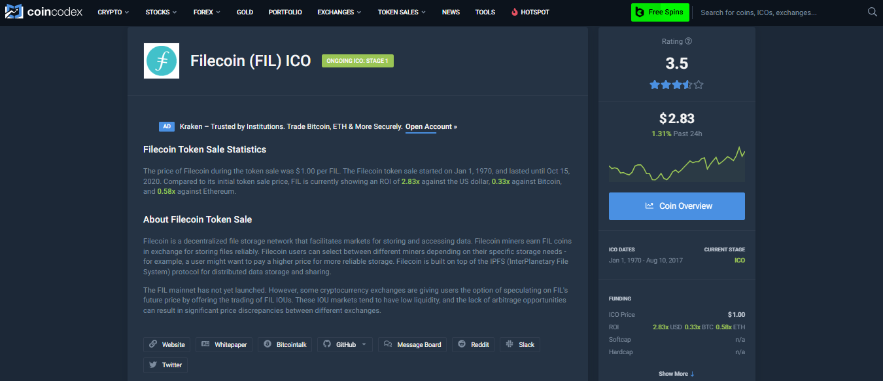The image size is (883, 381).
Task: Open the Stocks menu dropdown
Action: tap(161, 12)
